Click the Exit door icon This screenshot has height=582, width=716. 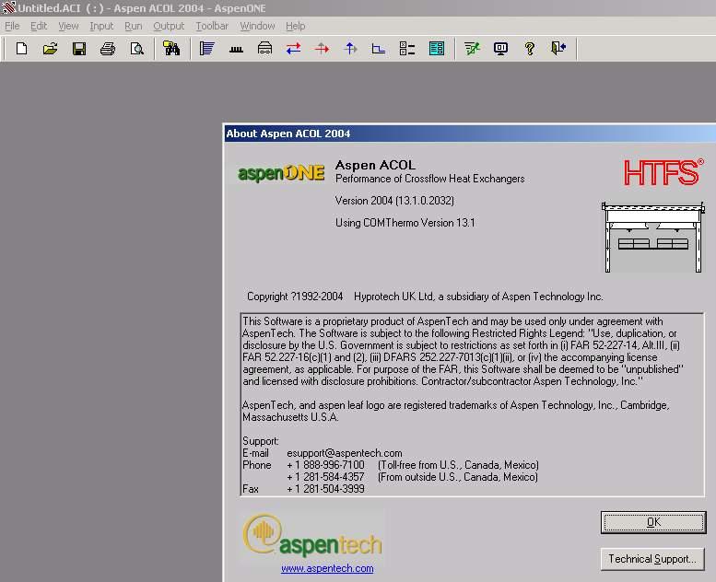(x=558, y=49)
